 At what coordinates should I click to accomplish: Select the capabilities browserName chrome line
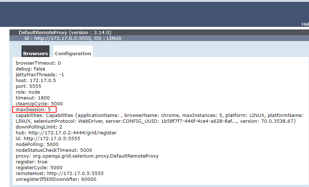tap(159, 115)
